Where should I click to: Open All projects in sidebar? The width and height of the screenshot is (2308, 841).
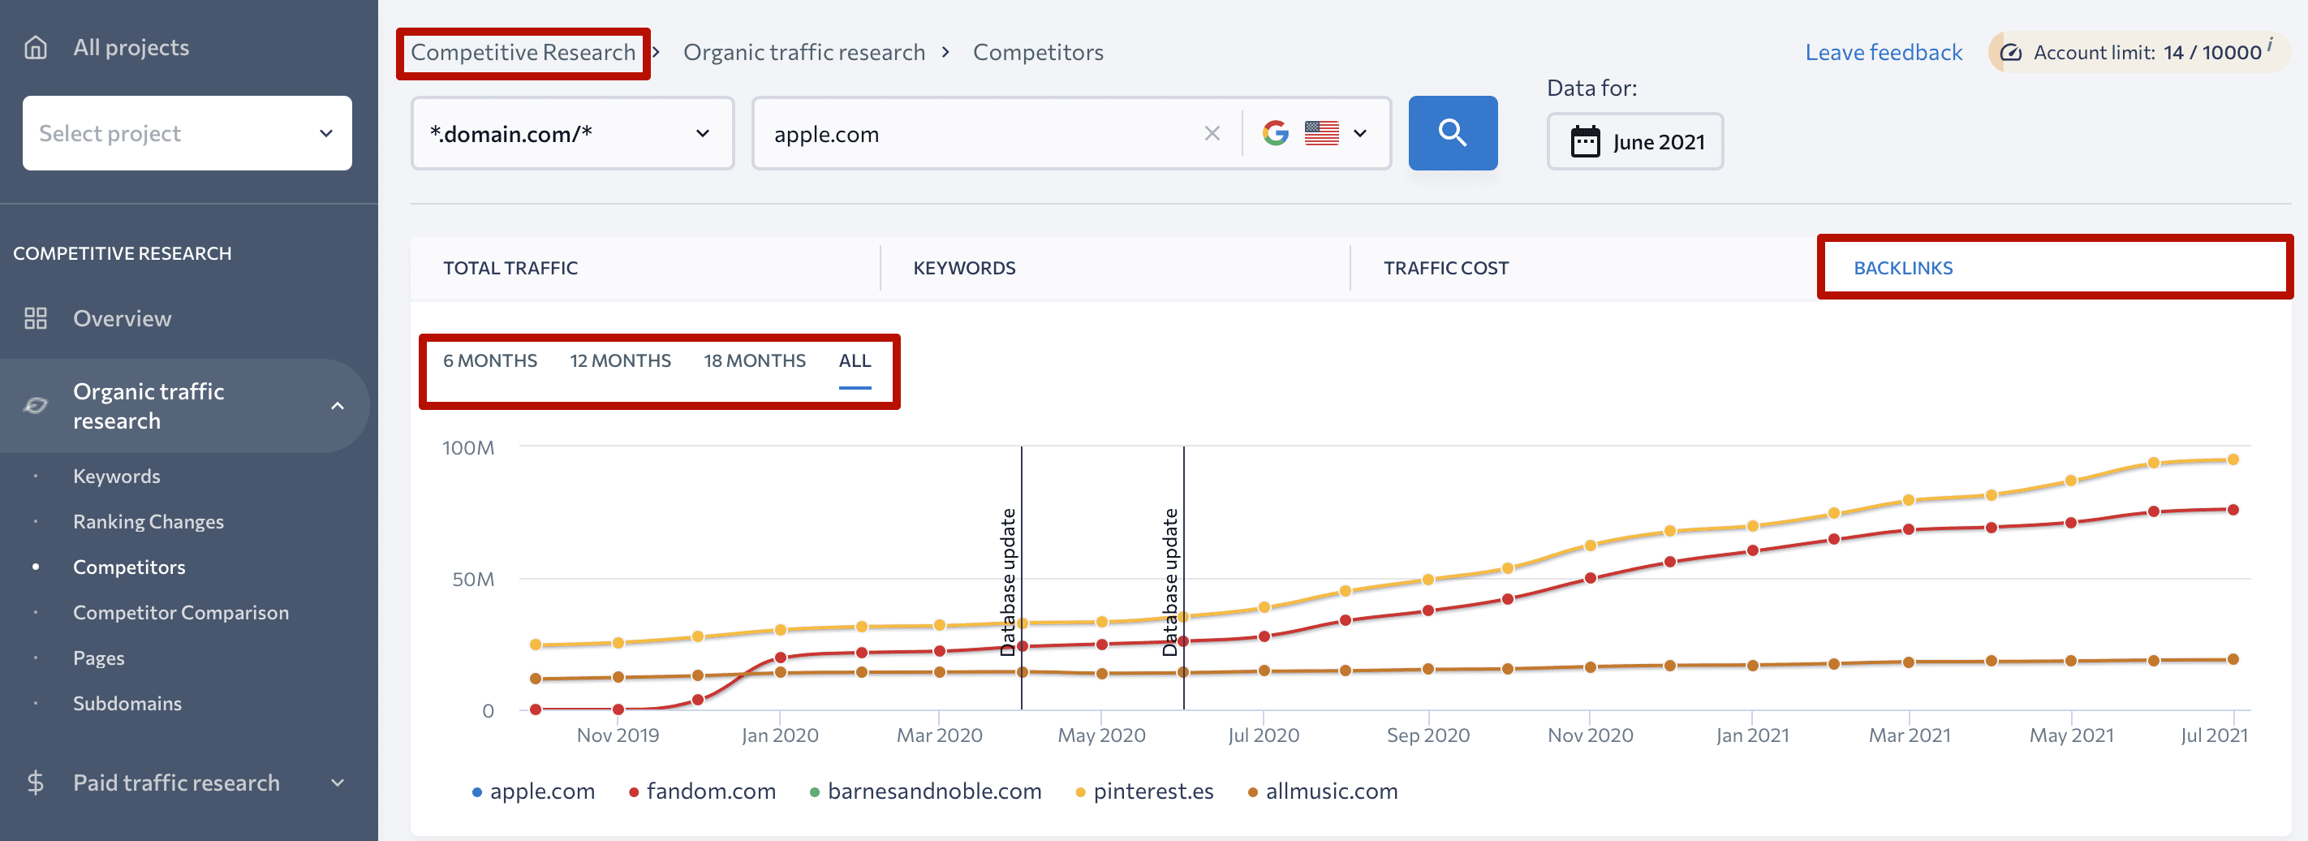131,46
